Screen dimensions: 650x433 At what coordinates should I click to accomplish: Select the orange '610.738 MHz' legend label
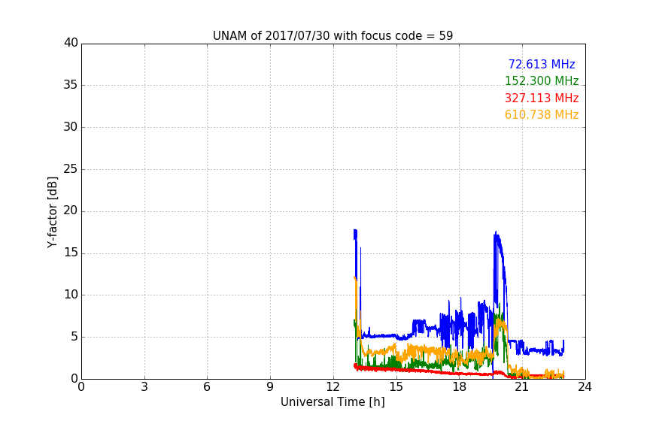click(542, 114)
